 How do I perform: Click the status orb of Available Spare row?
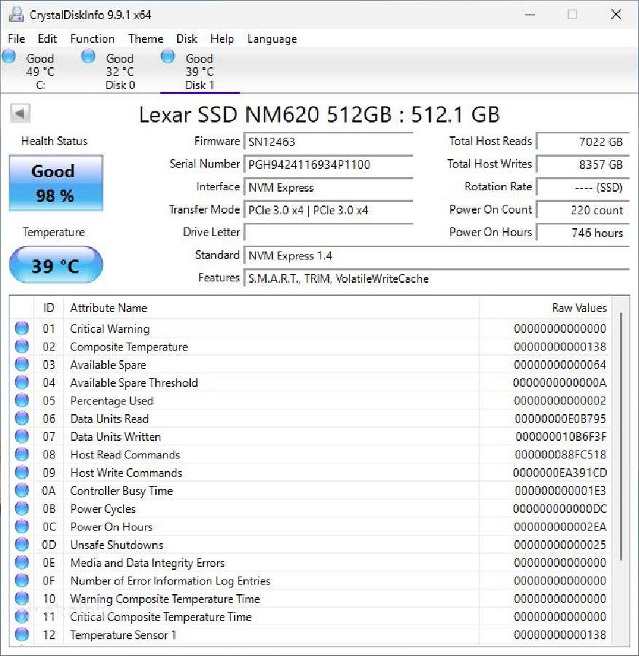pyautogui.click(x=22, y=364)
